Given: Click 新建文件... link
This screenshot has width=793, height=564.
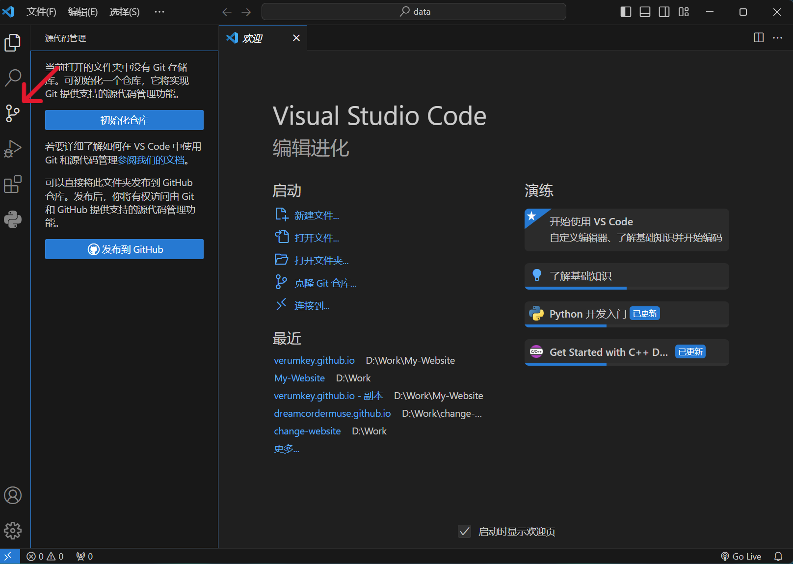Looking at the screenshot, I should [x=317, y=215].
